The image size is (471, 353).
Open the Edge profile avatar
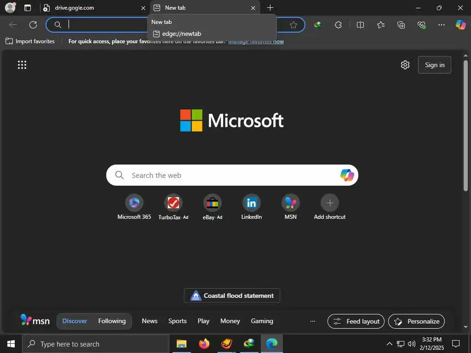11,7
